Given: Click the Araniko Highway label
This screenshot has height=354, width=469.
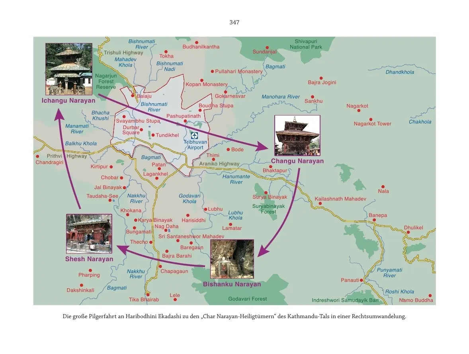Looking at the screenshot, I should (x=219, y=164).
